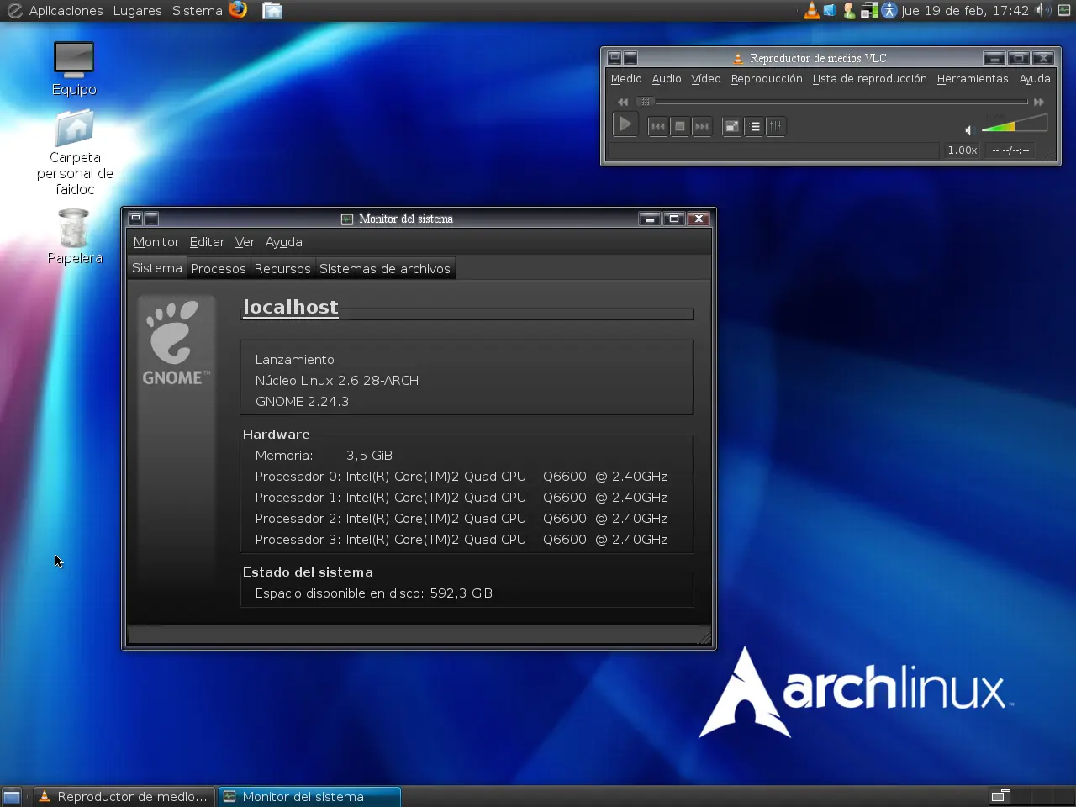Skip to previous track in VLC
The image size is (1076, 807).
point(658,127)
